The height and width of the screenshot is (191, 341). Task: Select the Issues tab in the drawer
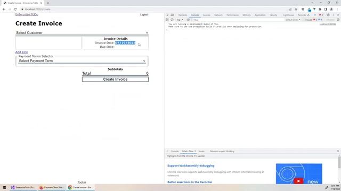(x=201, y=151)
